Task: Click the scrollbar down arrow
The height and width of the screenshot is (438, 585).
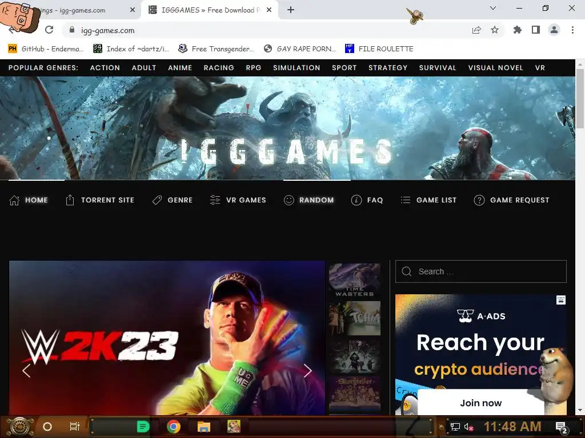Action: coord(580,410)
